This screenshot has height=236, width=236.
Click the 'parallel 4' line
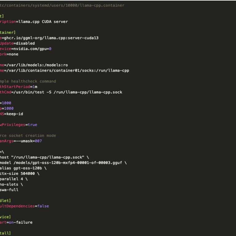(14, 179)
